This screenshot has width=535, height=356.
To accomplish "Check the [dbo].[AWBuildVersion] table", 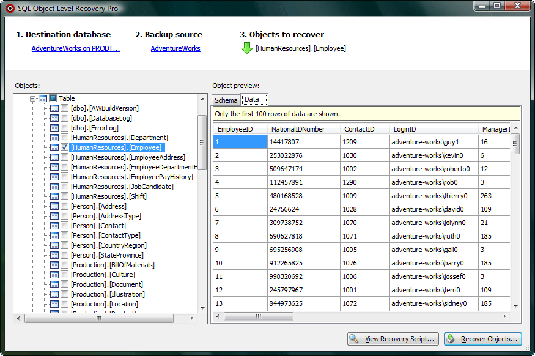I will pos(64,108).
